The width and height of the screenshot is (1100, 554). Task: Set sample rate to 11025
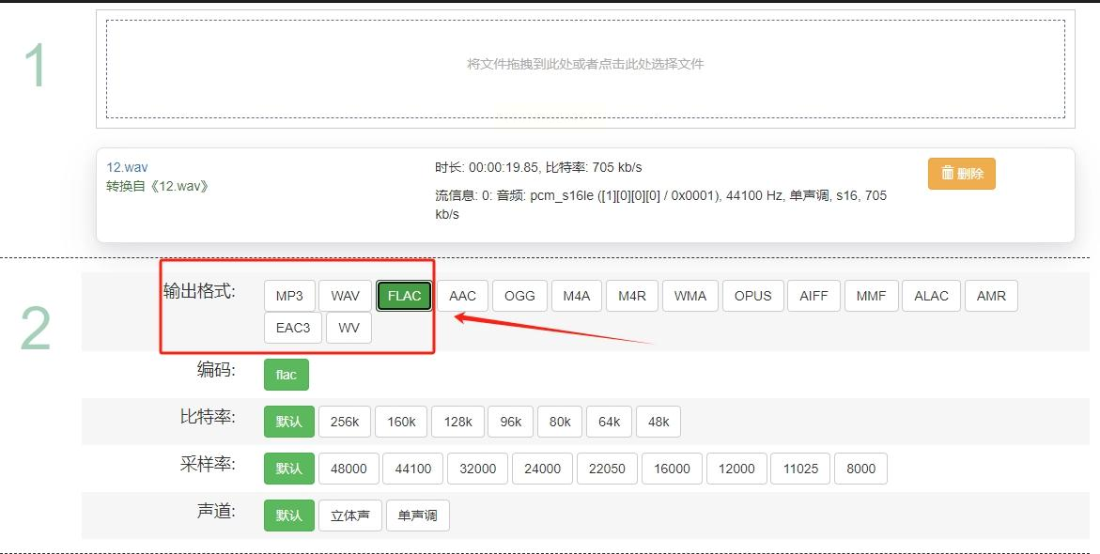800,469
